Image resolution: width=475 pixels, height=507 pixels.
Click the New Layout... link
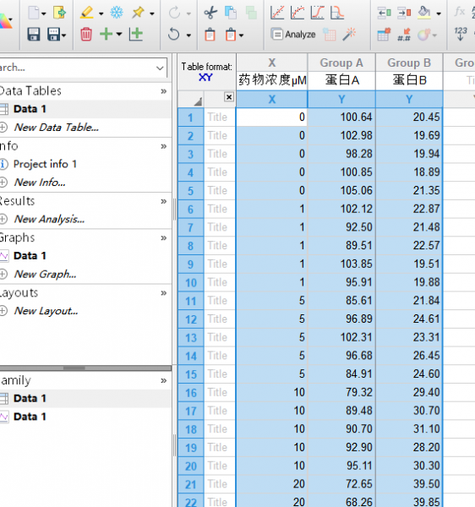point(46,311)
